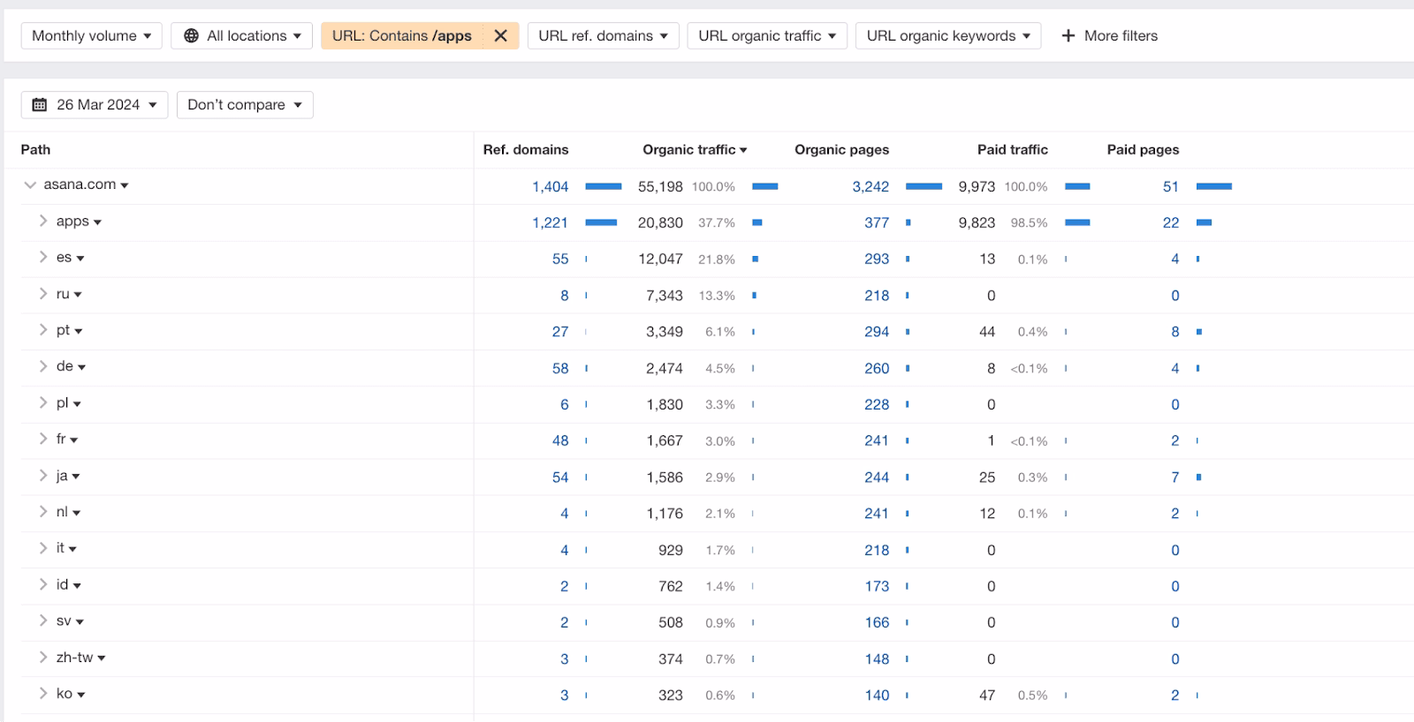
Task: Open the ja row's 7 paid pages
Action: 1175,478
